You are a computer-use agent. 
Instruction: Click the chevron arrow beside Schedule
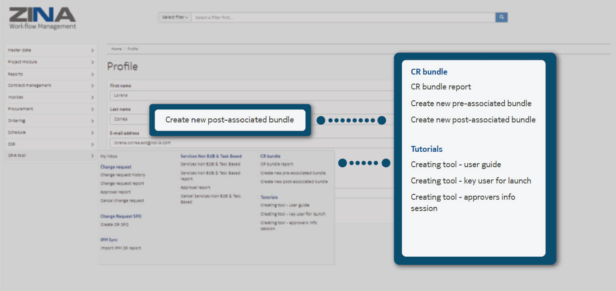tap(92, 132)
